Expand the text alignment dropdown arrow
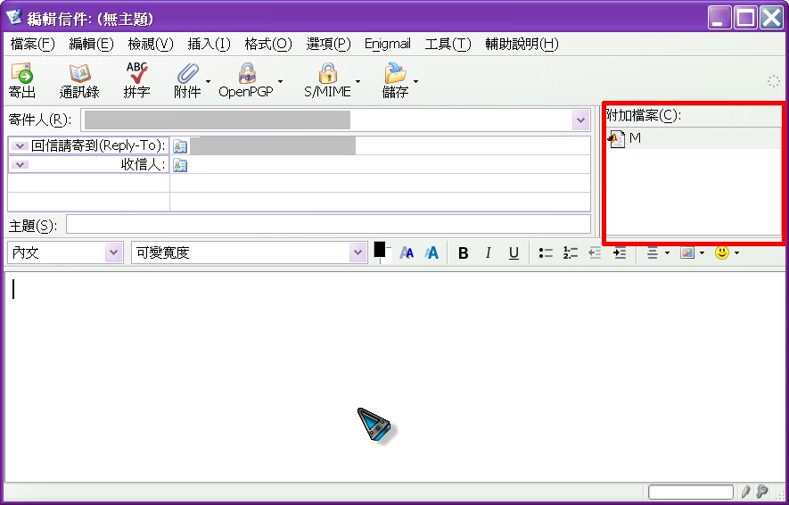The height and width of the screenshot is (505, 789). 667,252
